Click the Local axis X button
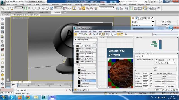Viewport: 179px width, 100px height. click(x=166, y=60)
